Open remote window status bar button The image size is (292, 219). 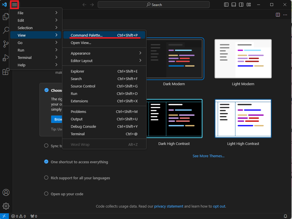(x=4, y=216)
